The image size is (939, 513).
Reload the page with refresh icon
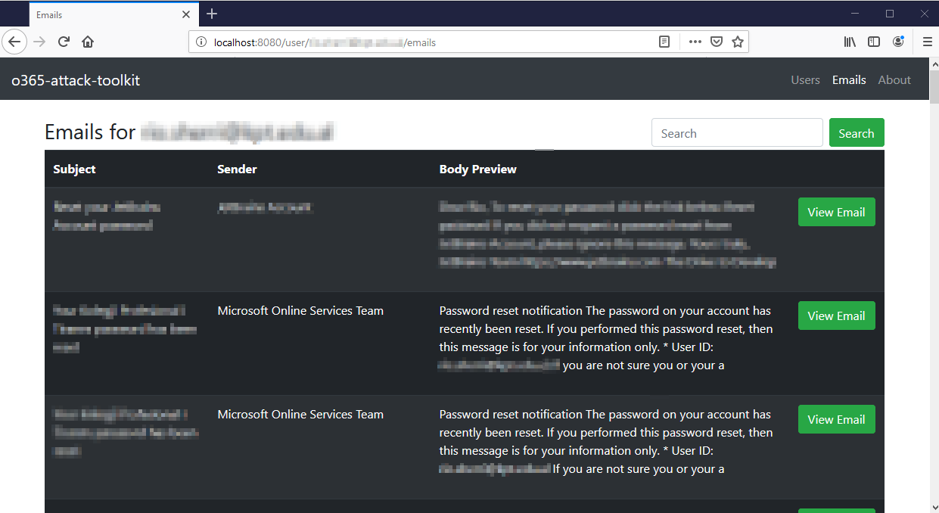64,42
